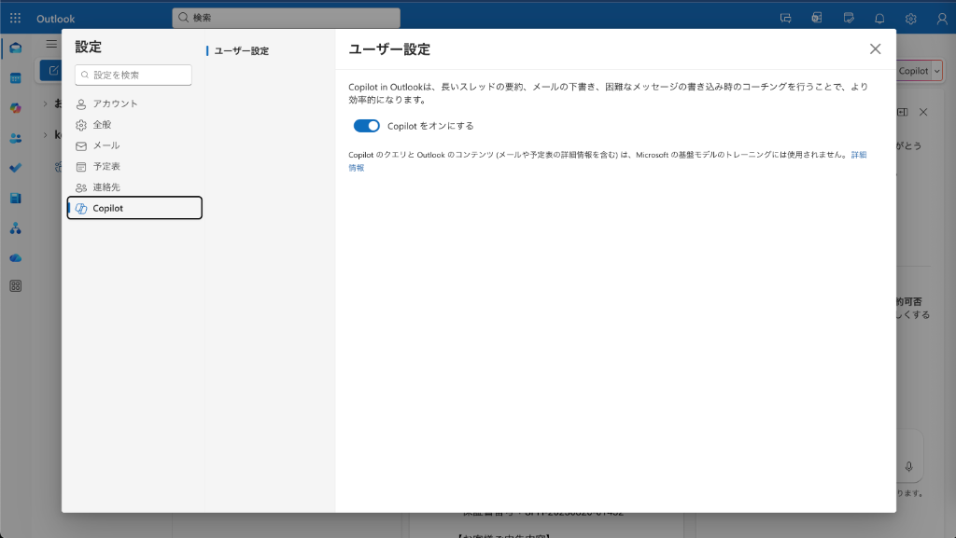The height and width of the screenshot is (538, 956).
Task: Expand the second account folder chevron
Action: (x=45, y=135)
